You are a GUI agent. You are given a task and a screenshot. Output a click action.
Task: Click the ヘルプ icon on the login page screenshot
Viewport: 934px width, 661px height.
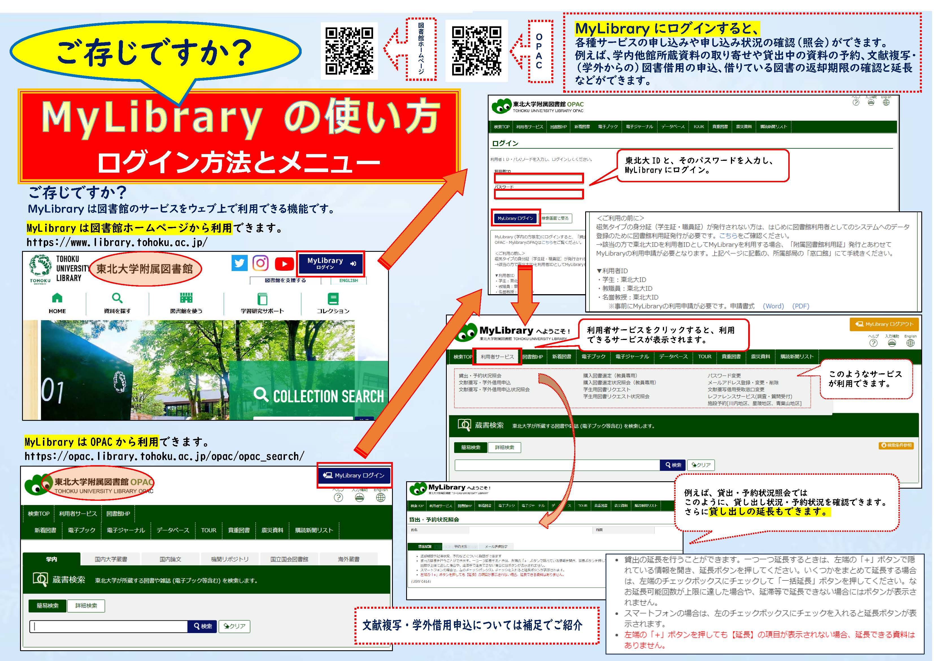coord(856,103)
